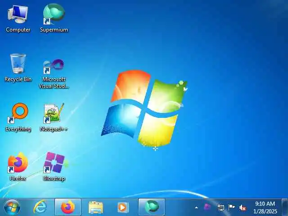The height and width of the screenshot is (216, 288).
Task: Switch to Supermium in the taskbar
Action: (152, 207)
